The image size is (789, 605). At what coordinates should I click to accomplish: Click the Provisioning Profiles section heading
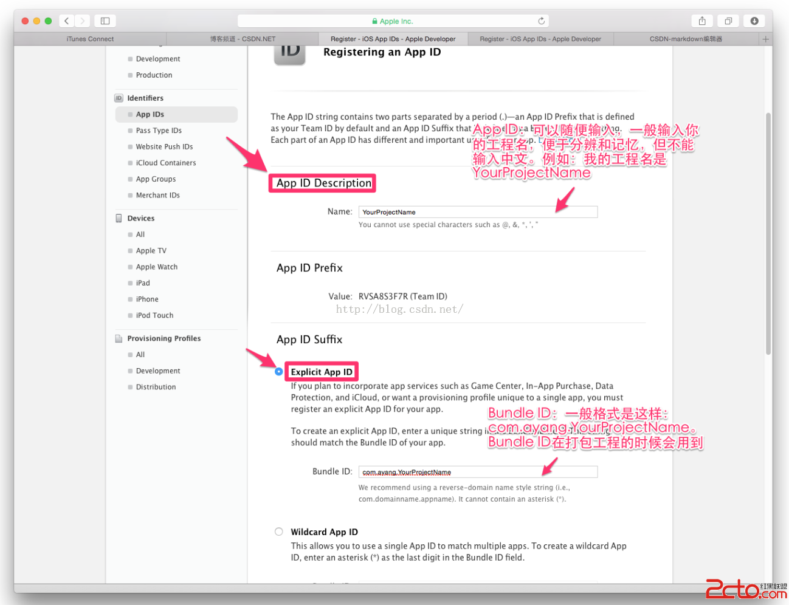(164, 338)
